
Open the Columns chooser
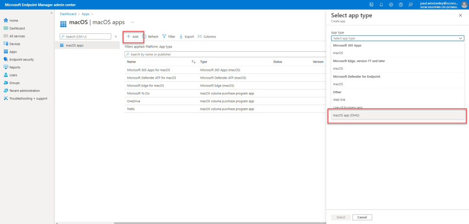(x=207, y=37)
